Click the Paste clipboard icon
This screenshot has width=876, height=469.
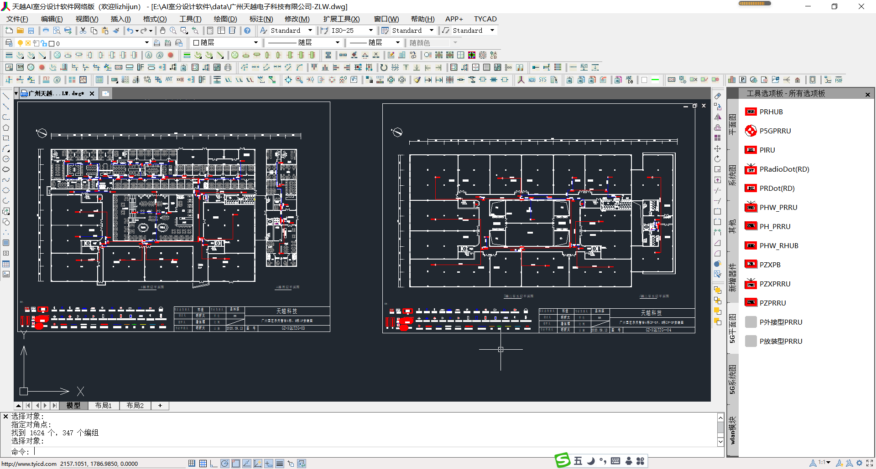coord(105,31)
